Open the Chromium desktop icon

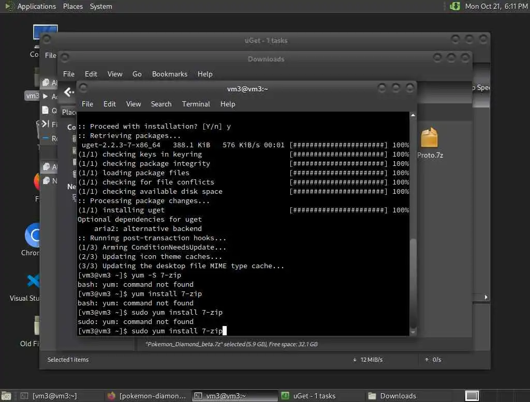(x=32, y=240)
